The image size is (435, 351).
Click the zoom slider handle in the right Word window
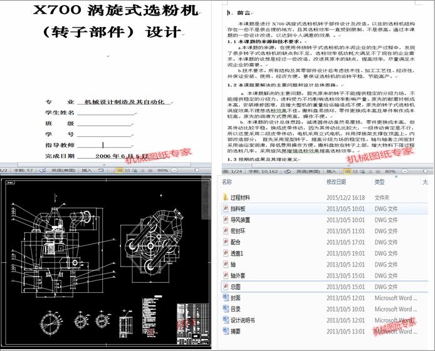[425, 171]
